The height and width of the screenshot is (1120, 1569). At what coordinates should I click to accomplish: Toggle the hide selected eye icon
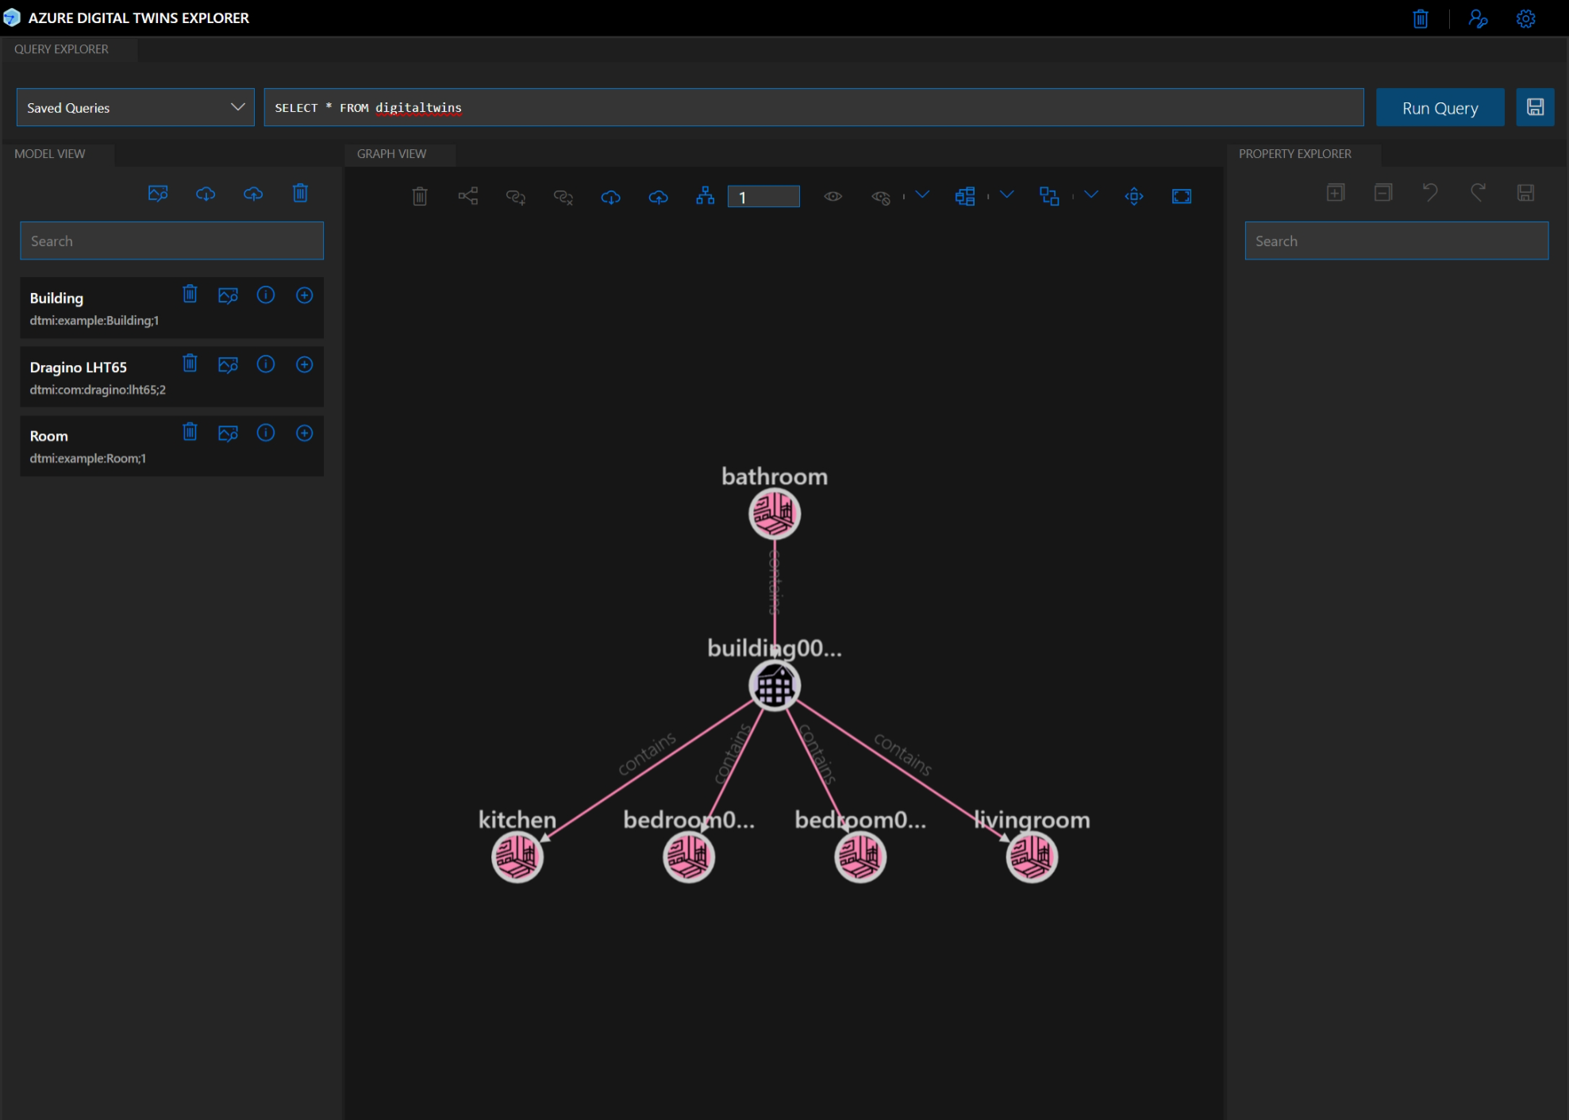point(881,197)
